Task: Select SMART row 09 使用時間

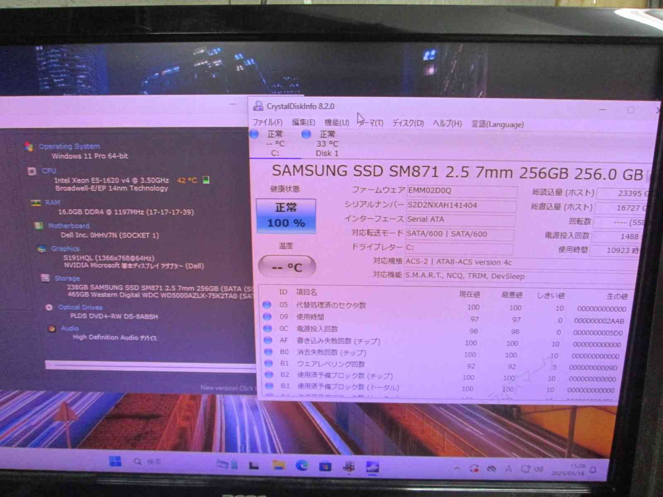Action: point(443,318)
